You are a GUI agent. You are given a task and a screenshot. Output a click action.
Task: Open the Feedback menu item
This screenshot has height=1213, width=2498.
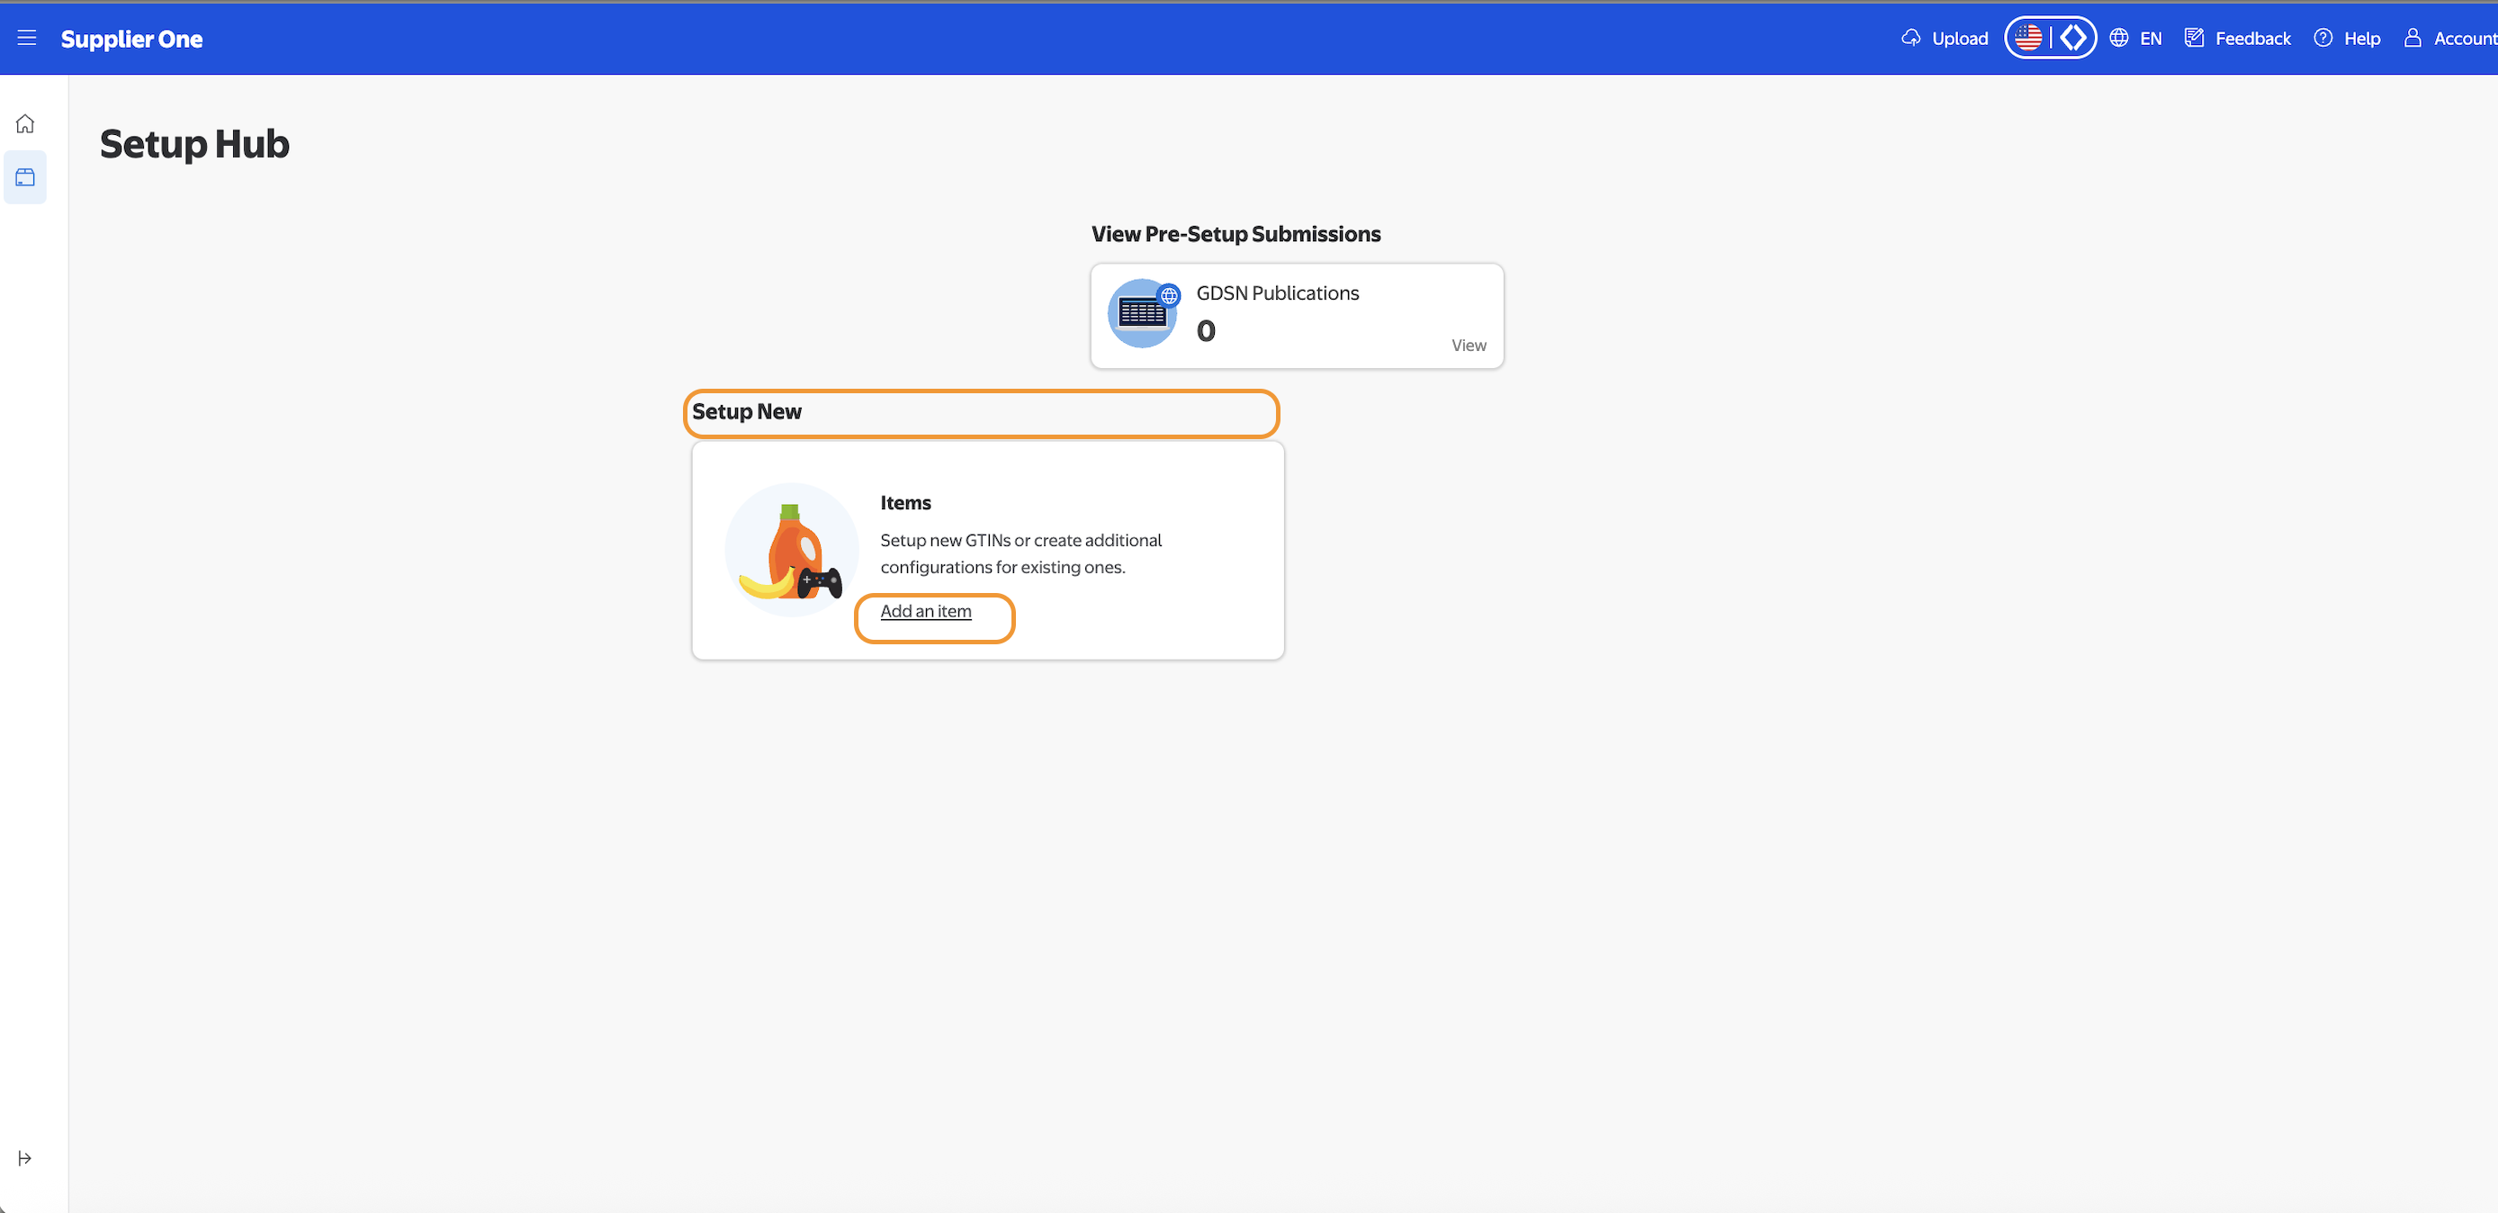coord(2251,39)
